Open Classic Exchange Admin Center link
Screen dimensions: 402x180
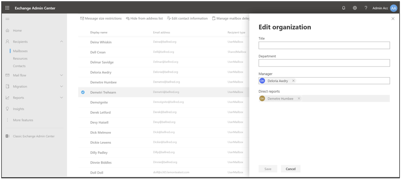pos(34,136)
